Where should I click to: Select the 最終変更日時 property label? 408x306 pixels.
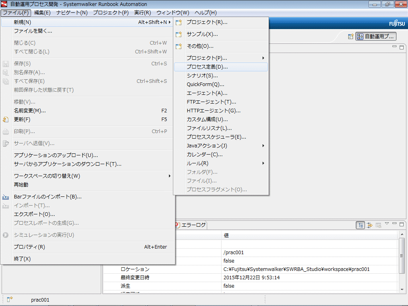(135, 277)
